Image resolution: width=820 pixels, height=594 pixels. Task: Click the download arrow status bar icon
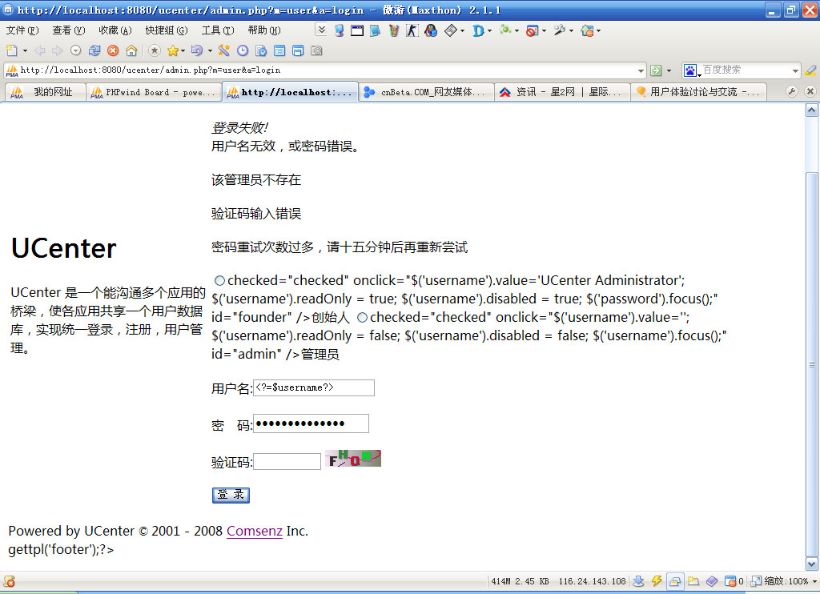pos(638,581)
